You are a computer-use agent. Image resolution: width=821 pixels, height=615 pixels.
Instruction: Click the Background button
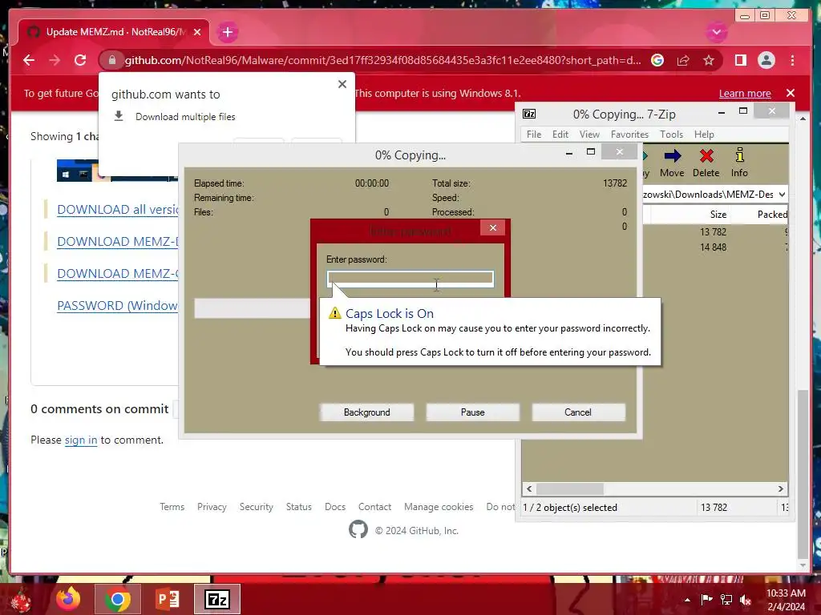(367, 412)
